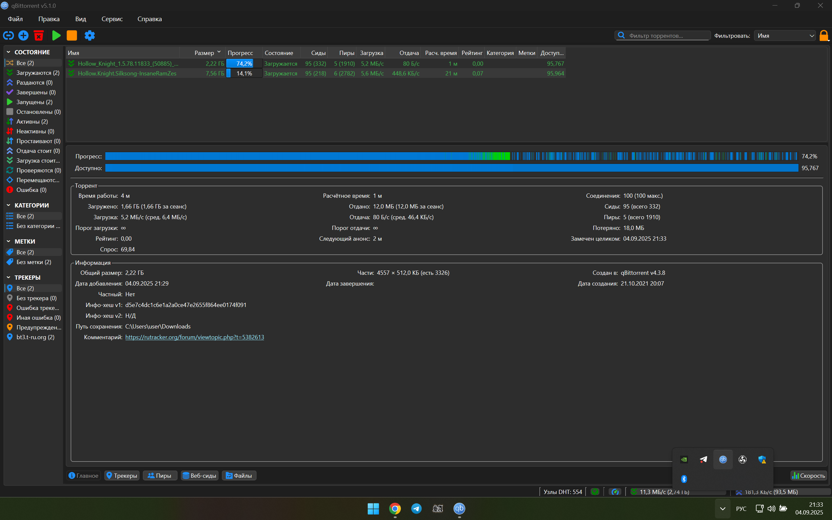Screen dimensions: 832x520
Task: Open Telegram from the taskbar
Action: (x=416, y=508)
